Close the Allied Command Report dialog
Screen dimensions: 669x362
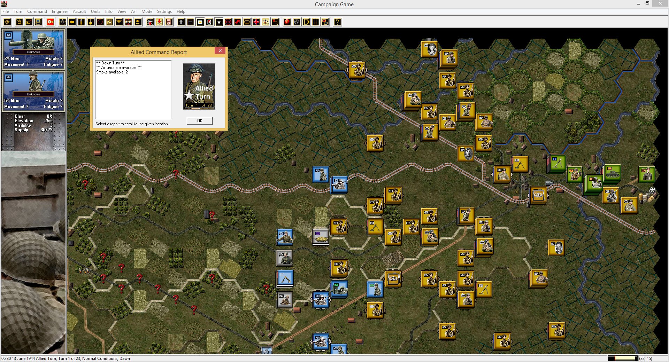[220, 51]
